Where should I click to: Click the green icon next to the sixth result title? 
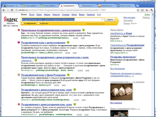click(75, 104)
